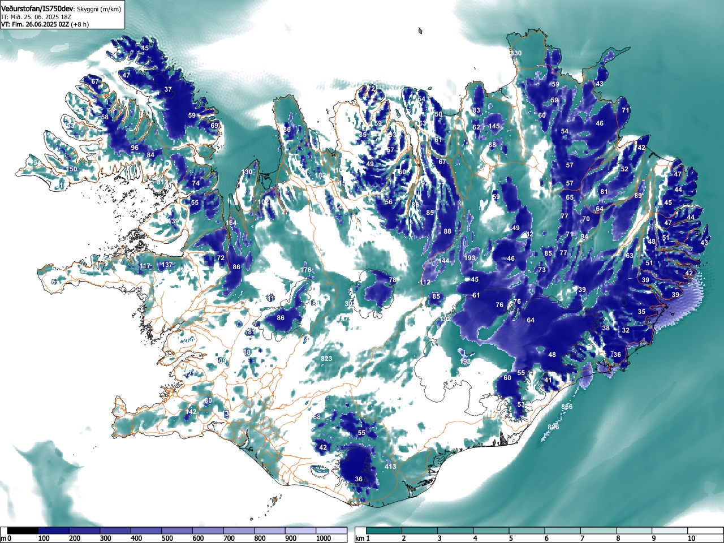Click the map value '130'
This screenshot has width=724, height=543.
point(248,172)
